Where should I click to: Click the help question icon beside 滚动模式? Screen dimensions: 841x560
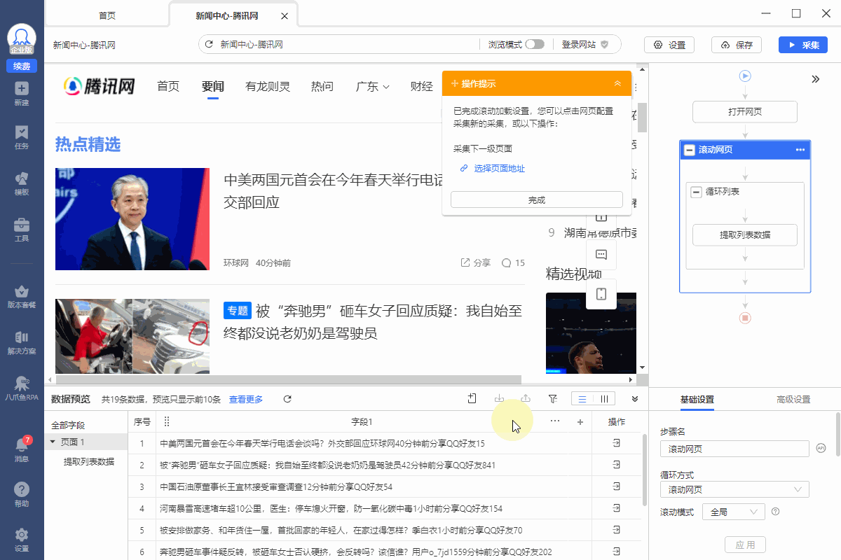pos(775,512)
